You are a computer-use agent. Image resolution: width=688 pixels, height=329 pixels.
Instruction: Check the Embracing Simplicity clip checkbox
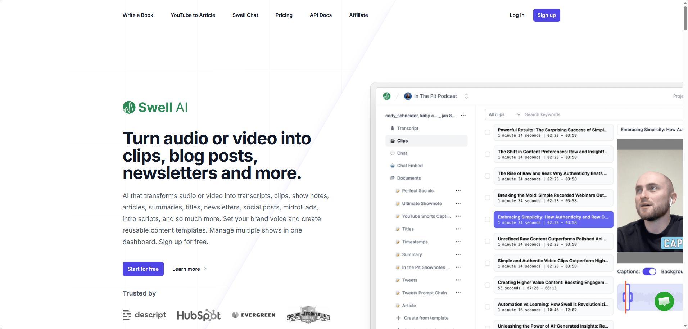[488, 220]
